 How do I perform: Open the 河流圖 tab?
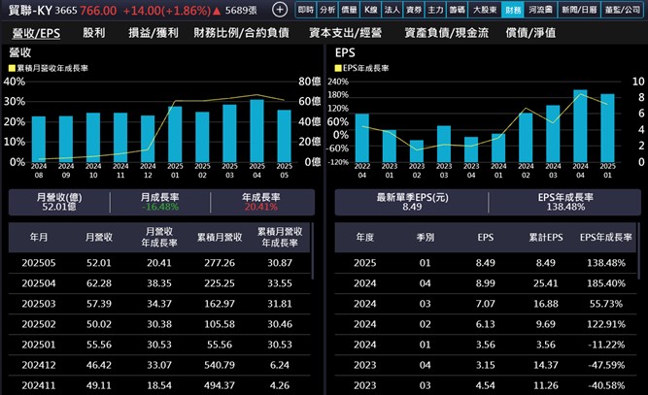click(540, 10)
